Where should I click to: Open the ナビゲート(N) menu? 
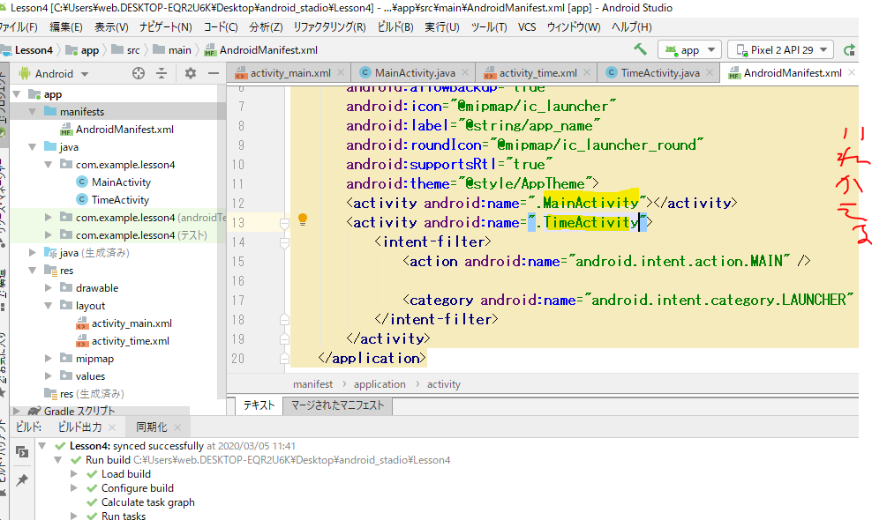tap(165, 27)
